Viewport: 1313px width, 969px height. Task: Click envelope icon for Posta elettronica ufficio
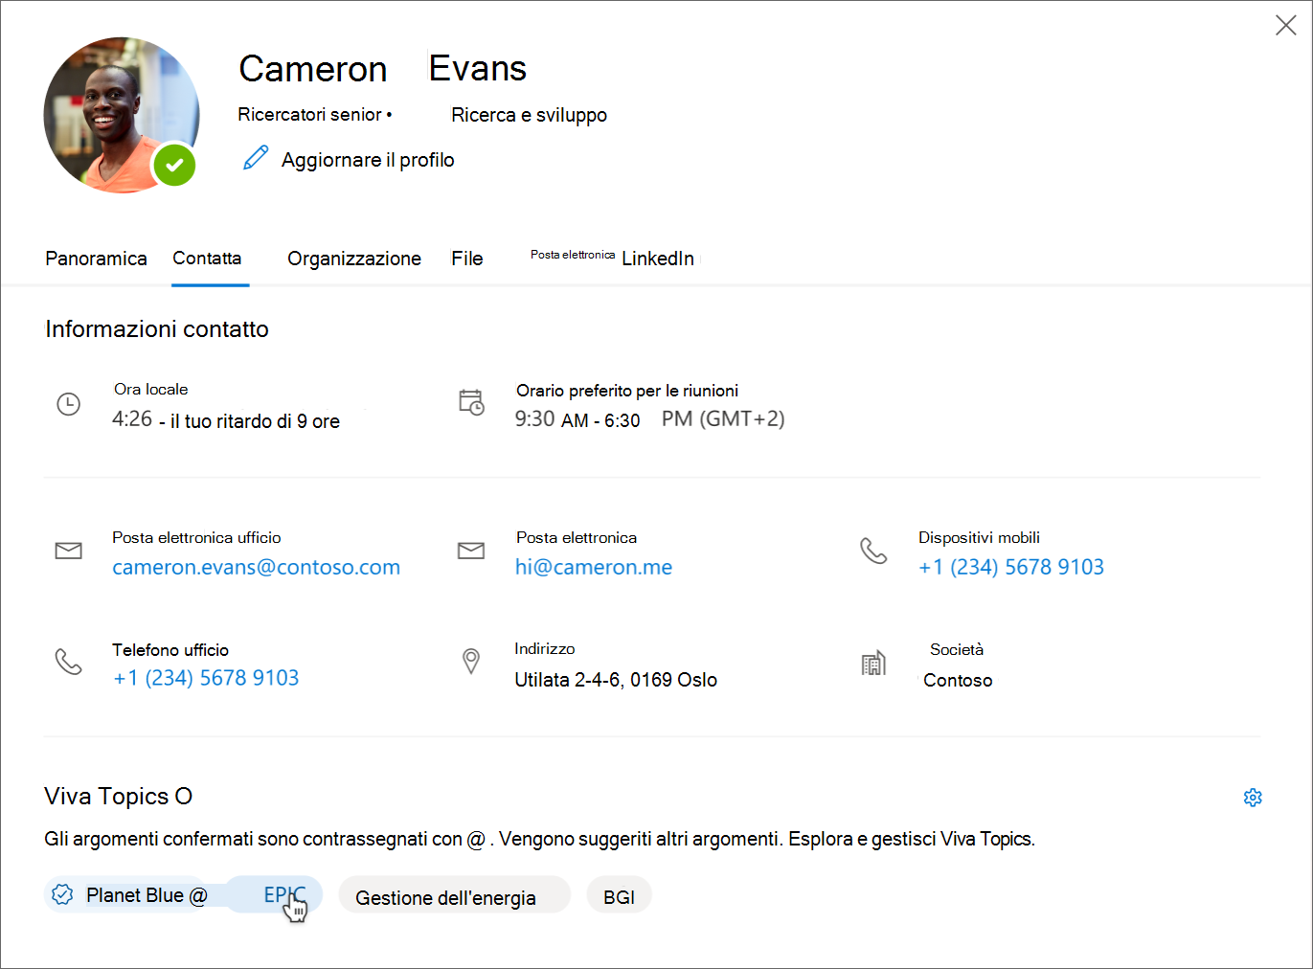[x=69, y=551]
